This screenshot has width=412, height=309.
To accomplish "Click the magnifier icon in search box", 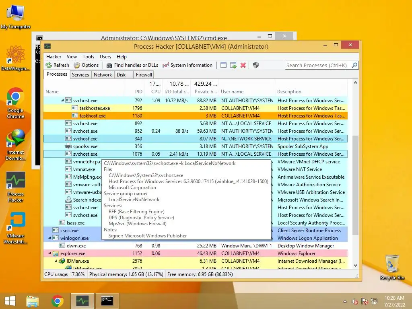I will (x=354, y=65).
